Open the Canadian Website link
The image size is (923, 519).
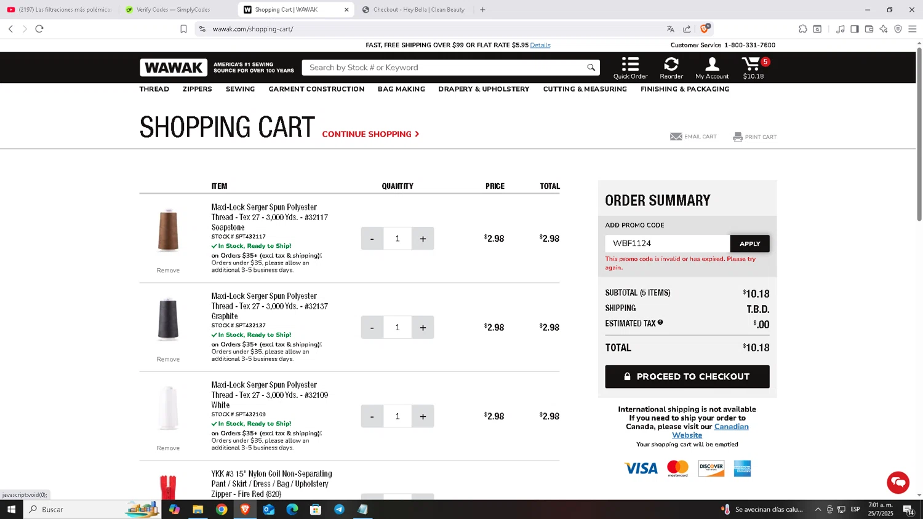click(709, 430)
